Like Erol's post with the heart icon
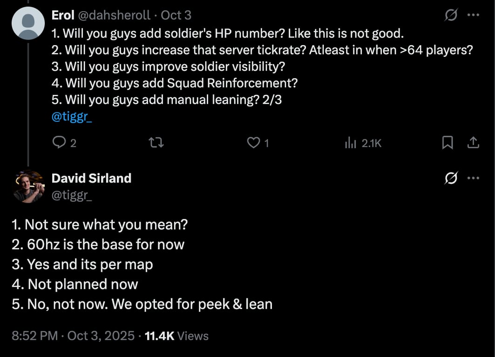Image resolution: width=495 pixels, height=357 pixels. (x=253, y=143)
